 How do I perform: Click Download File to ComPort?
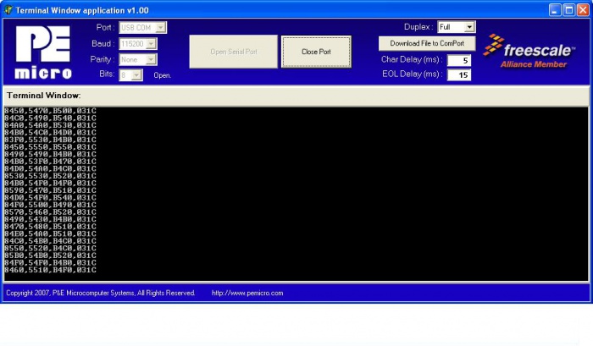coord(427,43)
